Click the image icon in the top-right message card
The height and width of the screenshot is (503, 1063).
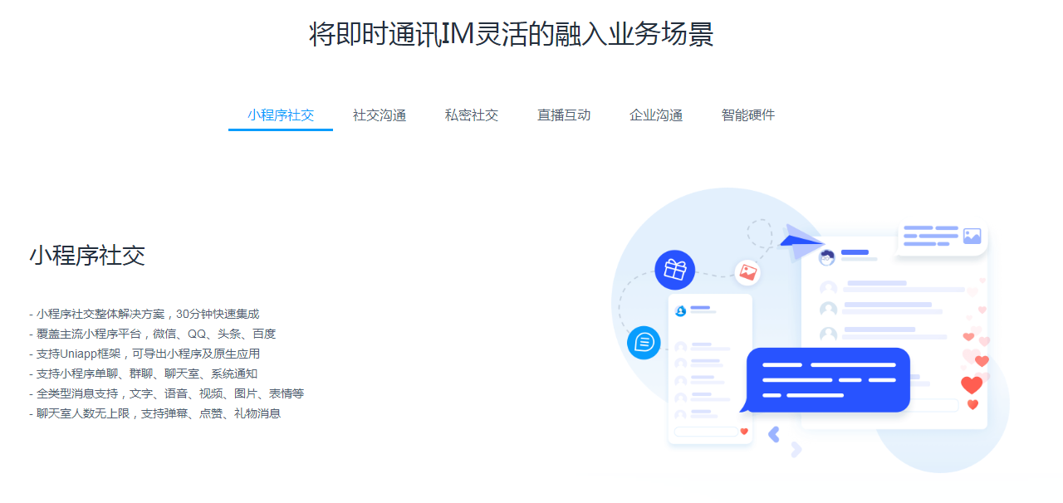972,236
